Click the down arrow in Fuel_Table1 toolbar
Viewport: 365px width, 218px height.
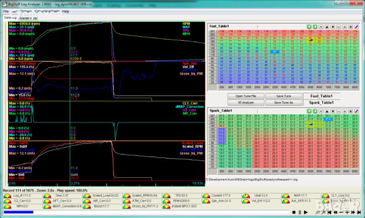[334, 27]
